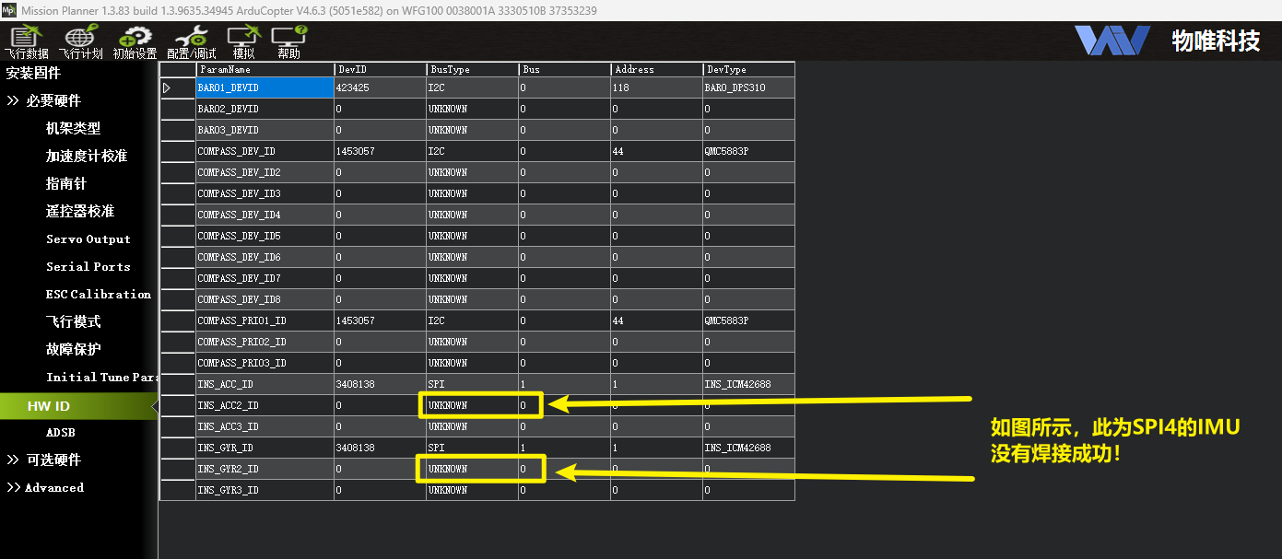
Task: Click the Mission Planner app icon in title bar
Action: coord(9,10)
